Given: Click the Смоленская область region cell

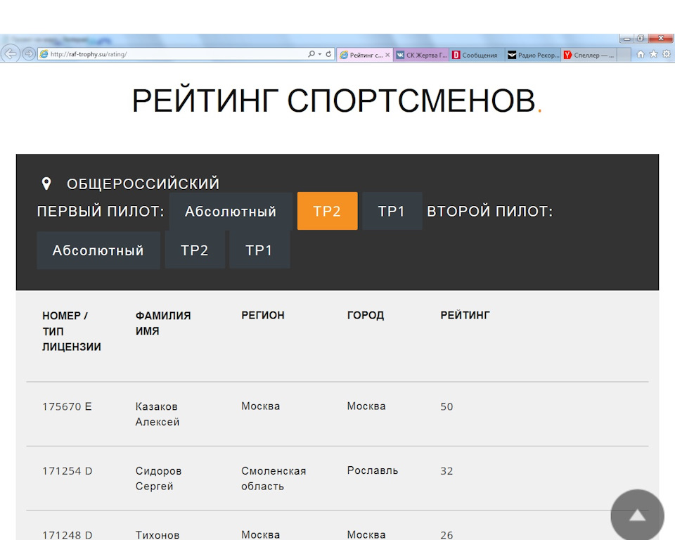Looking at the screenshot, I should coord(274,478).
